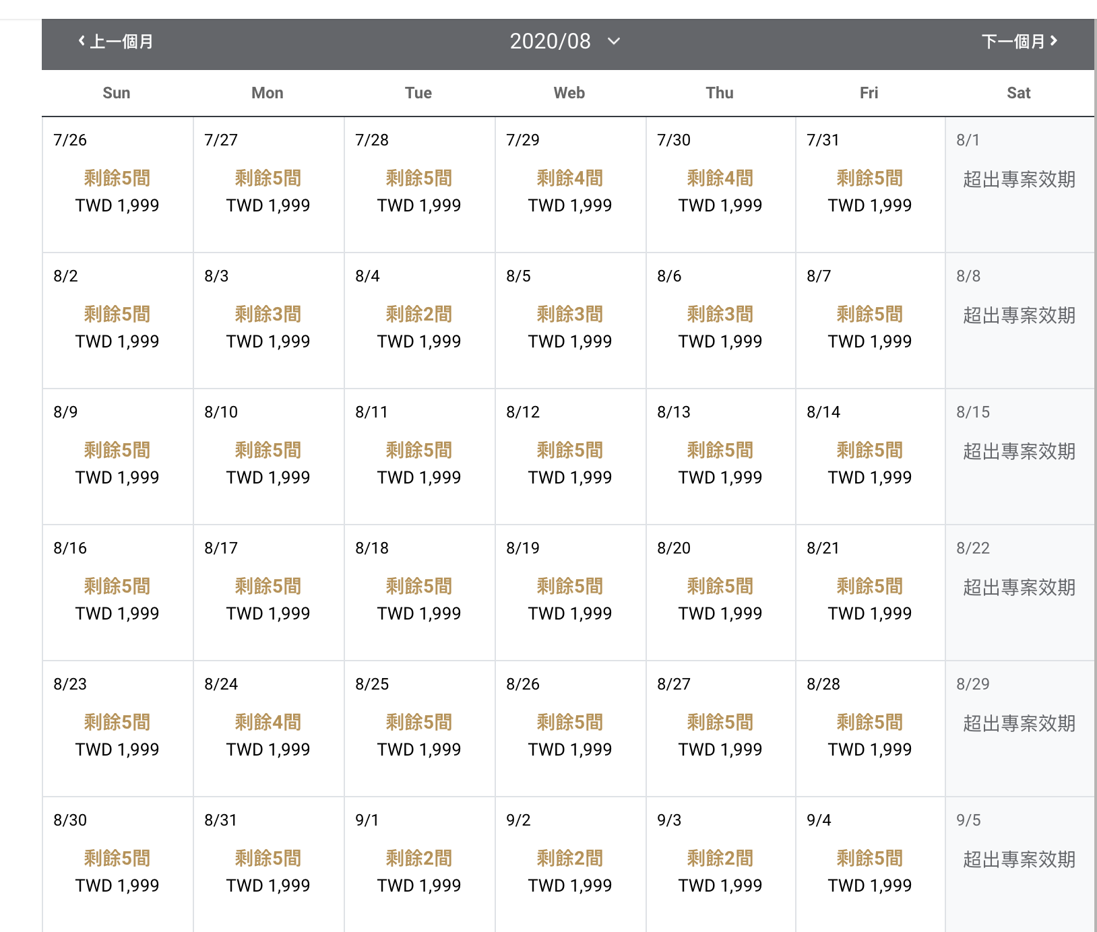Choose 8/4 with 剩餘2間
The height and width of the screenshot is (932, 1097).
(419, 321)
